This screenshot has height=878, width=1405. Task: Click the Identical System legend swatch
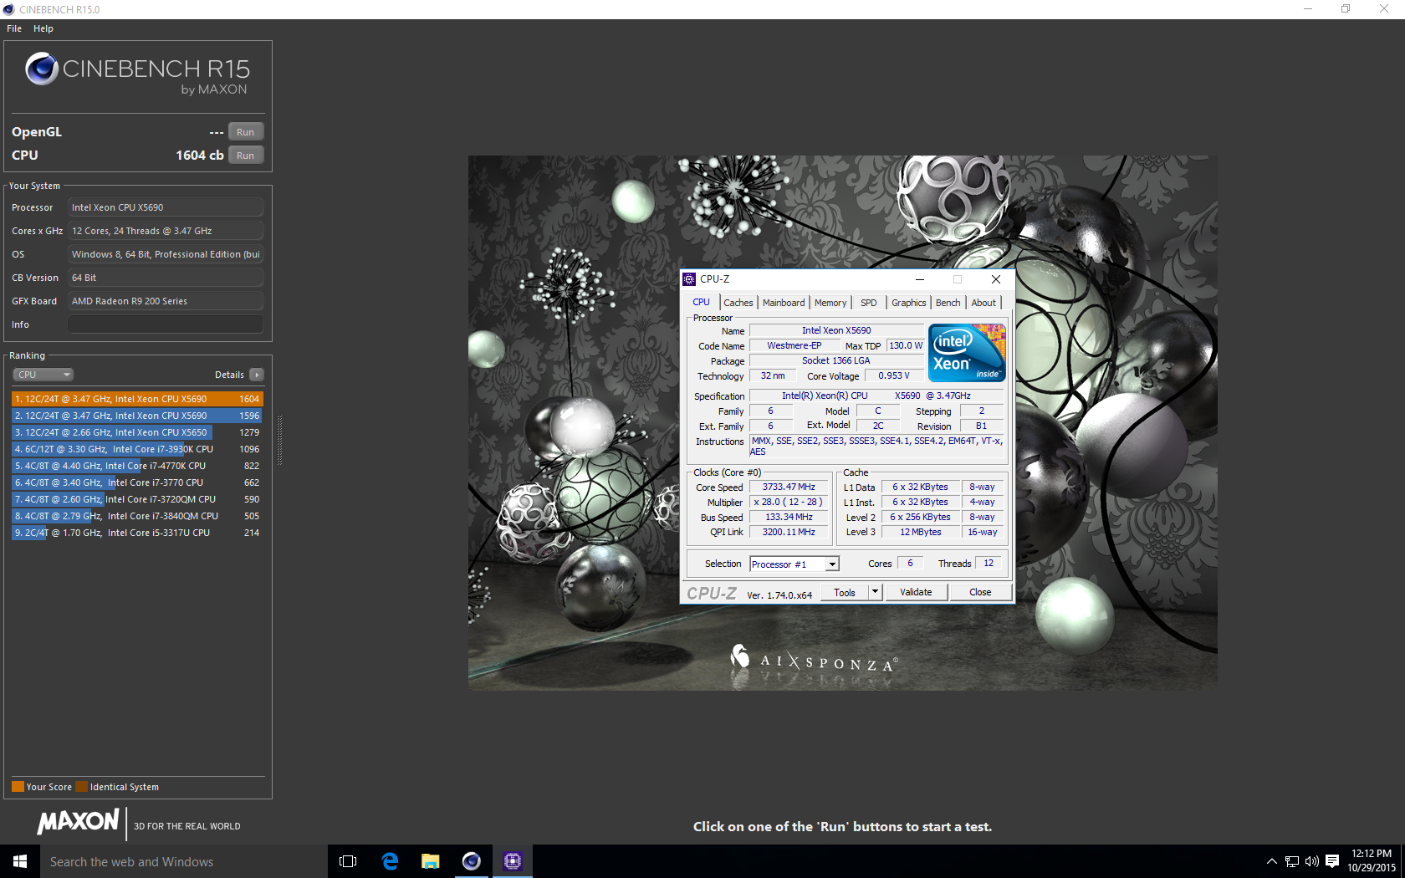point(81,787)
